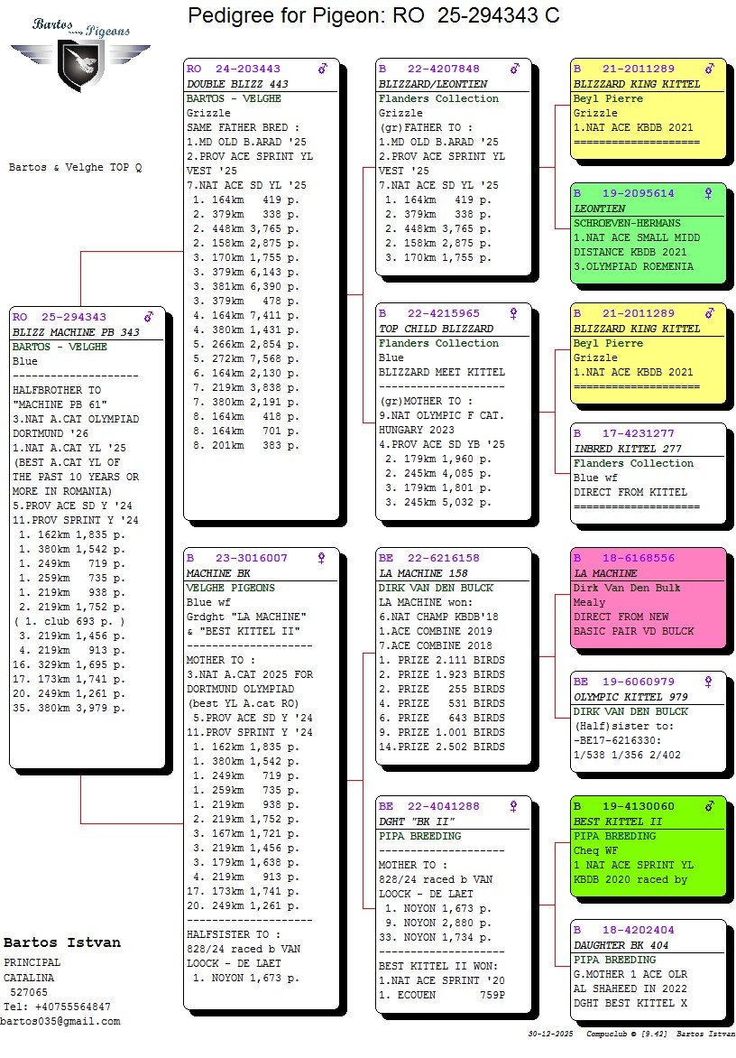
Task: Select the green LEONTIEN pedigree box
Action: click(648, 235)
